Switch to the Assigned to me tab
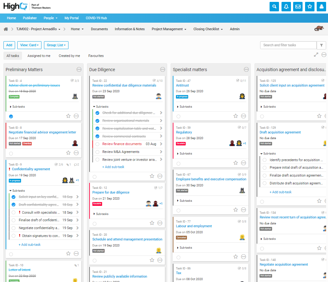328x282 pixels. tap(39, 56)
